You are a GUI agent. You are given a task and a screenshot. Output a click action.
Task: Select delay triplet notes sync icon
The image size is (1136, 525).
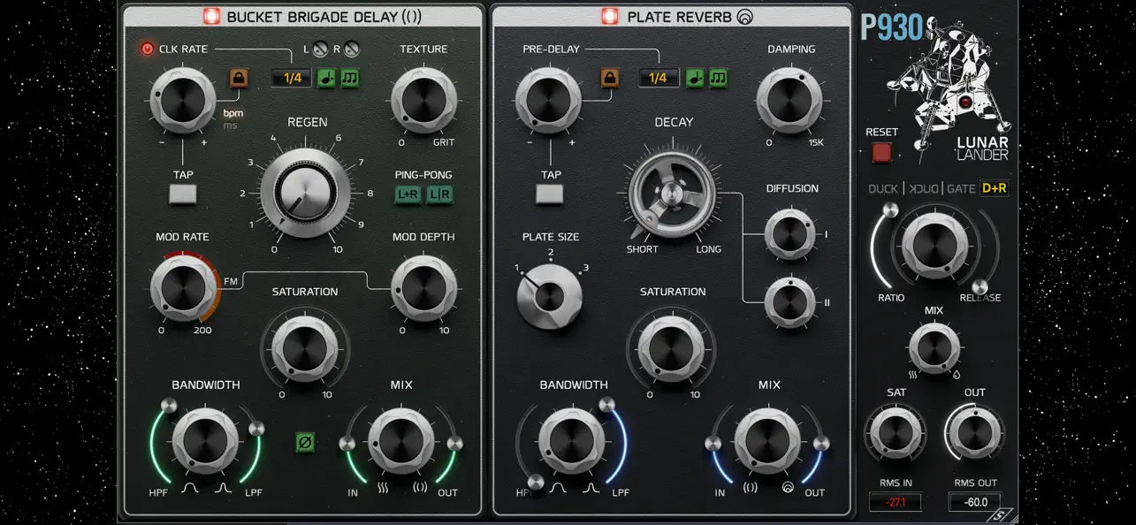(350, 78)
